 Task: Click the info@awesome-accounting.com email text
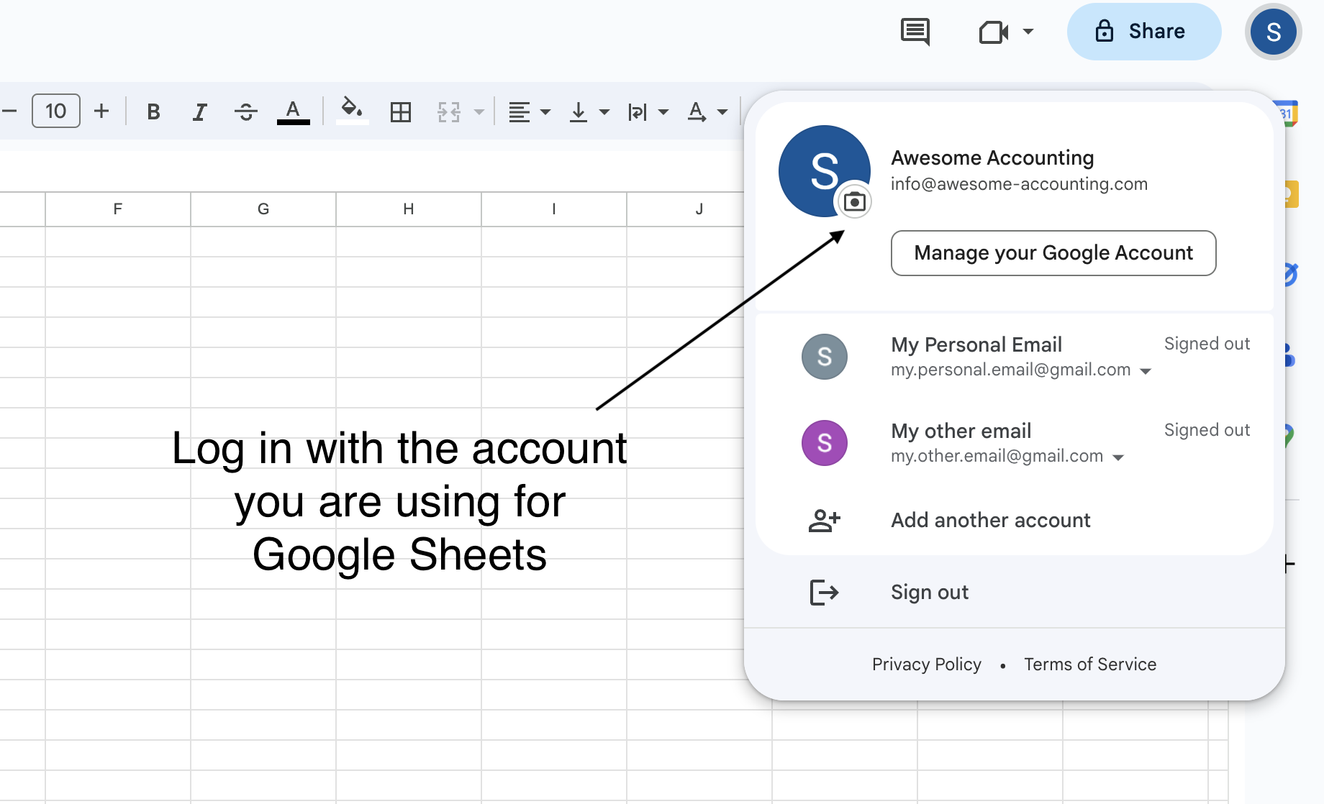(1019, 184)
